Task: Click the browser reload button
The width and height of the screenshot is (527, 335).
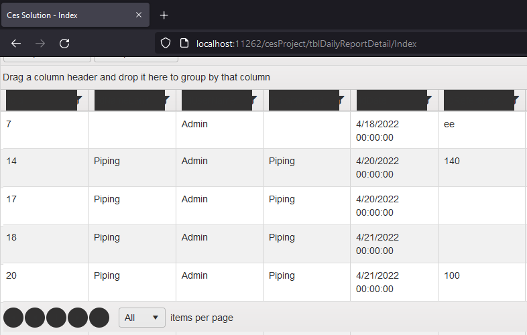Action: click(64, 44)
